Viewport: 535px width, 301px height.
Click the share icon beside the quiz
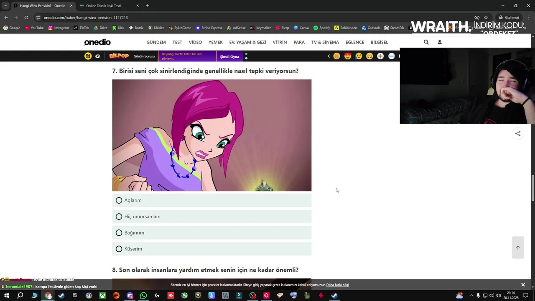tap(518, 134)
